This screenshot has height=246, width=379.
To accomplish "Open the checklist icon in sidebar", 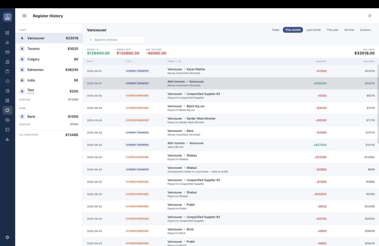I will click(7, 130).
